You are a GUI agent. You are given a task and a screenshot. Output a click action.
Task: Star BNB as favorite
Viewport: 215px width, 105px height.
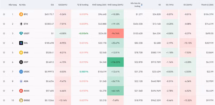[x=4, y=52]
